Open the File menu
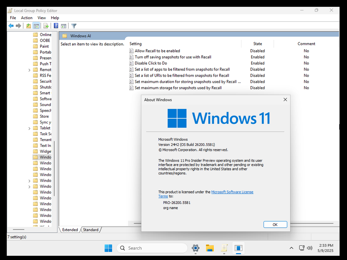The image size is (347, 260). 13,18
